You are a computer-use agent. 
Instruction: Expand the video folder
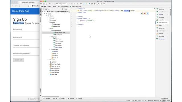tap(48, 60)
